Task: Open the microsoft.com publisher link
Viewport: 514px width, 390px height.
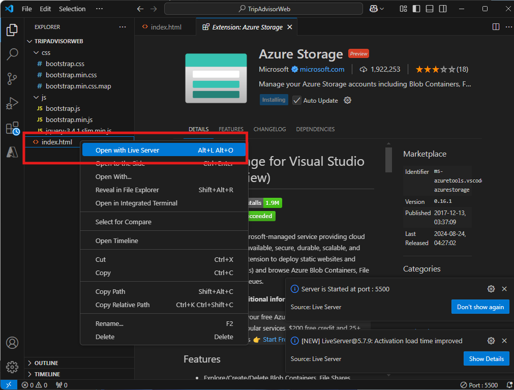Action: [x=322, y=70]
